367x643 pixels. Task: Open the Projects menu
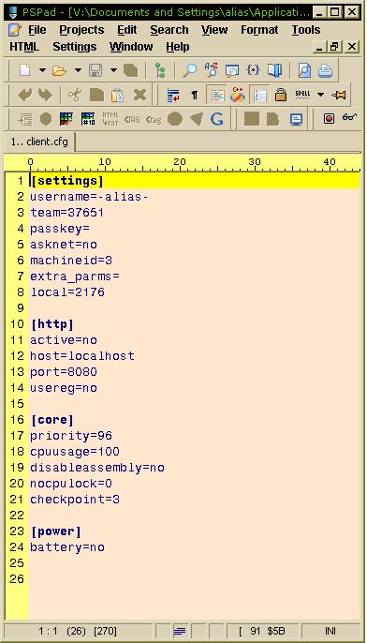[81, 30]
